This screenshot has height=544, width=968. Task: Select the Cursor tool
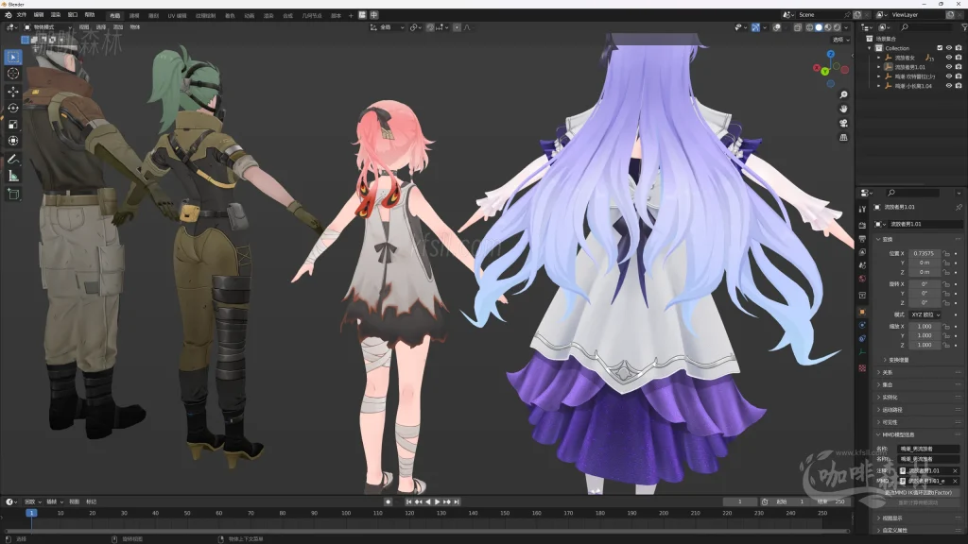point(13,74)
